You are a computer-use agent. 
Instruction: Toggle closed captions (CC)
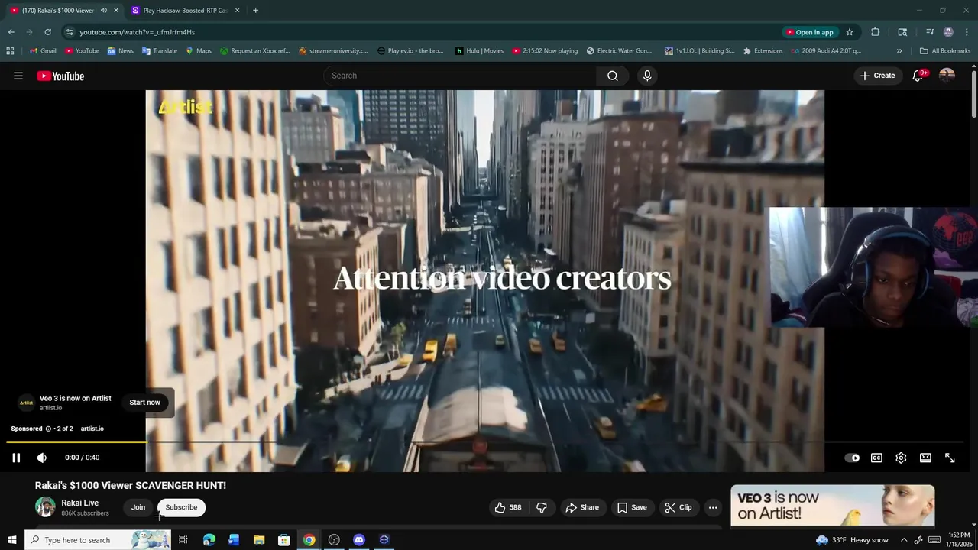pos(876,458)
